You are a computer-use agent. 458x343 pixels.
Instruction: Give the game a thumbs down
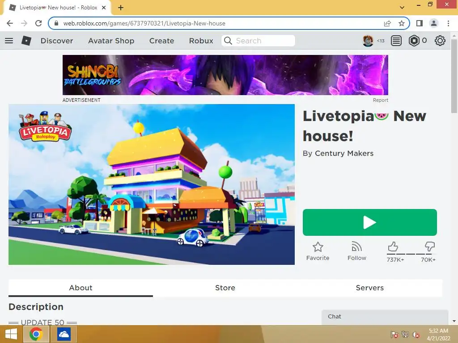click(430, 247)
